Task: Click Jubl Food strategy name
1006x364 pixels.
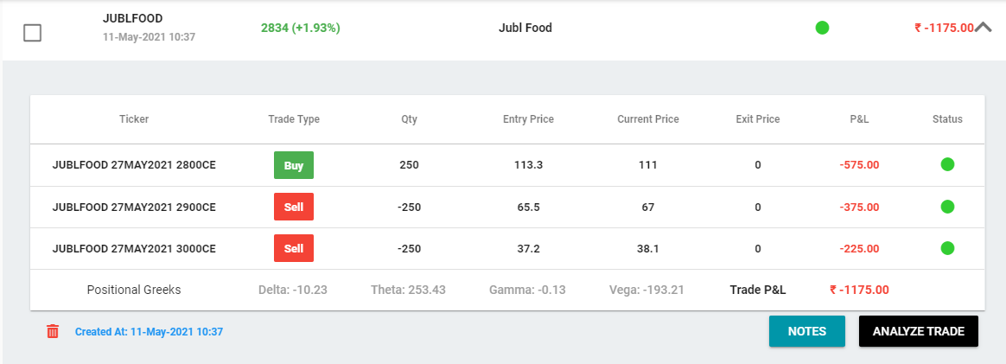Action: (525, 29)
